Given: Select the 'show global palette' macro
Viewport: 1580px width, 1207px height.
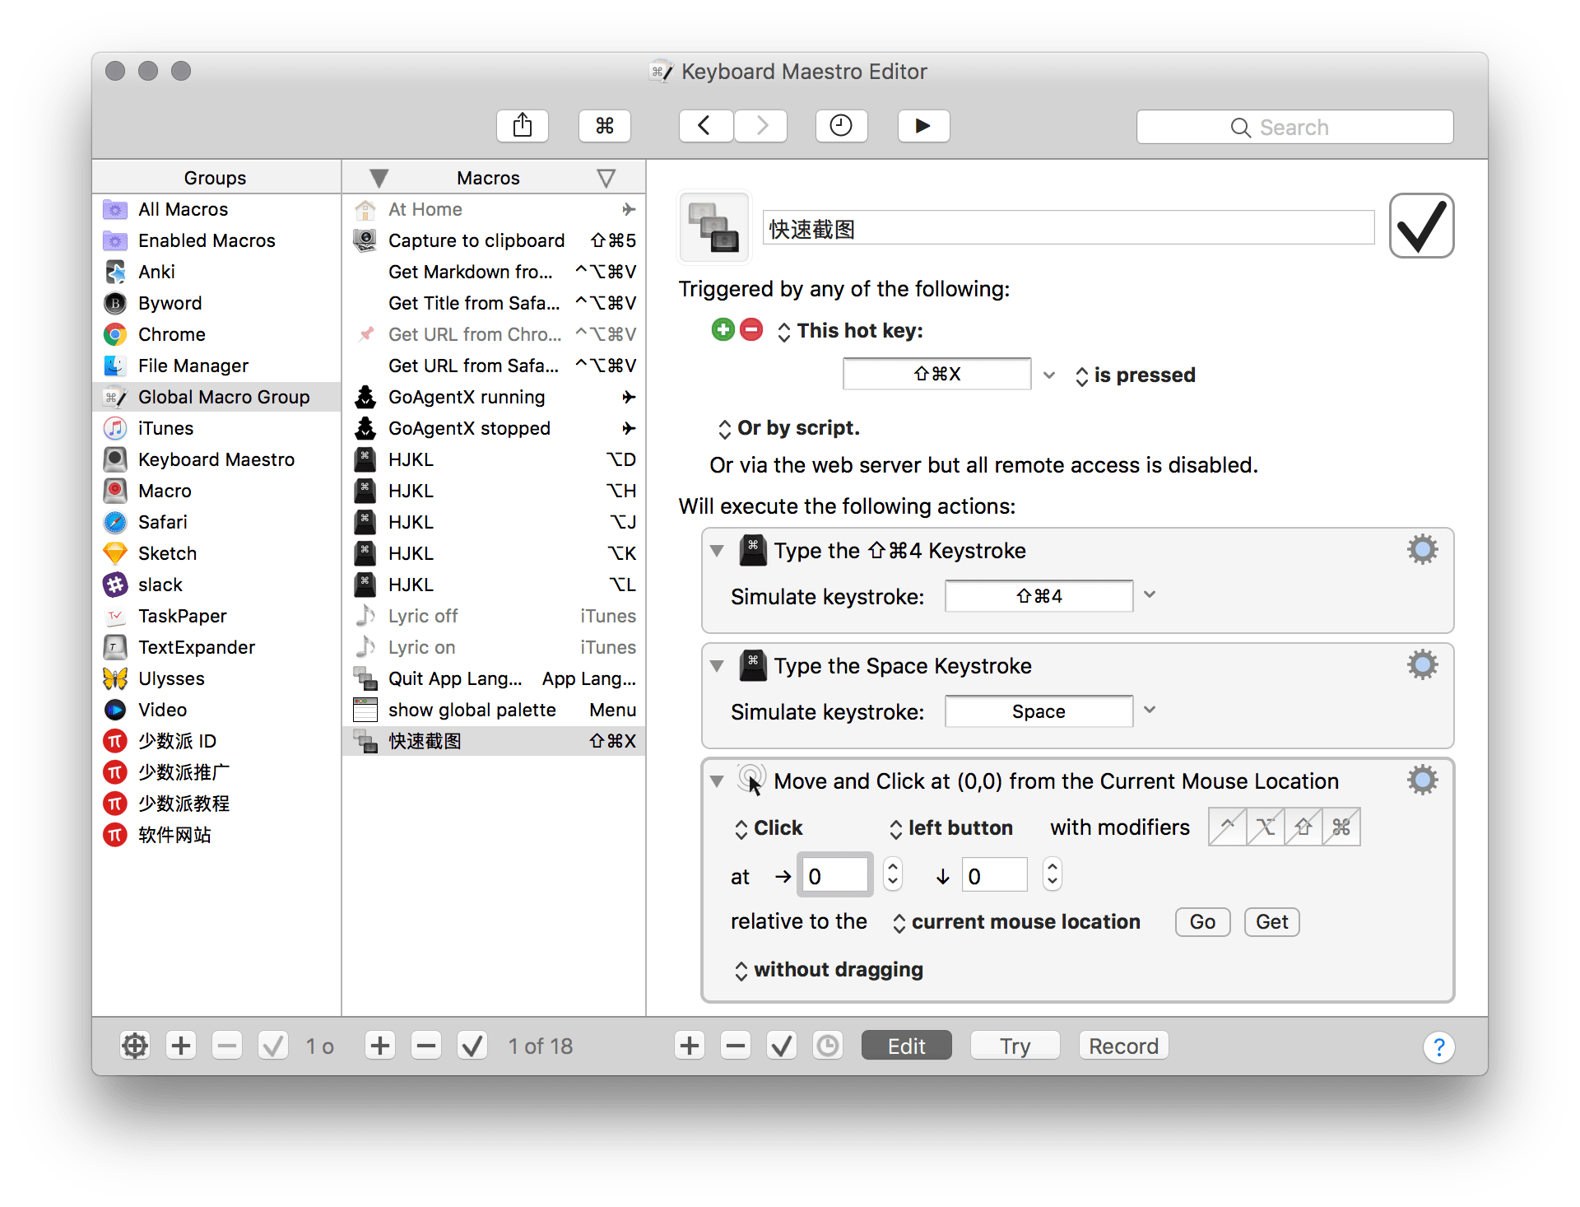Looking at the screenshot, I should coord(472,710).
